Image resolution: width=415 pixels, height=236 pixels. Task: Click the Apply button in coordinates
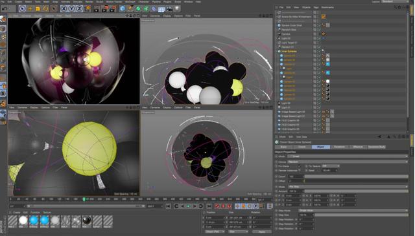(x=261, y=231)
